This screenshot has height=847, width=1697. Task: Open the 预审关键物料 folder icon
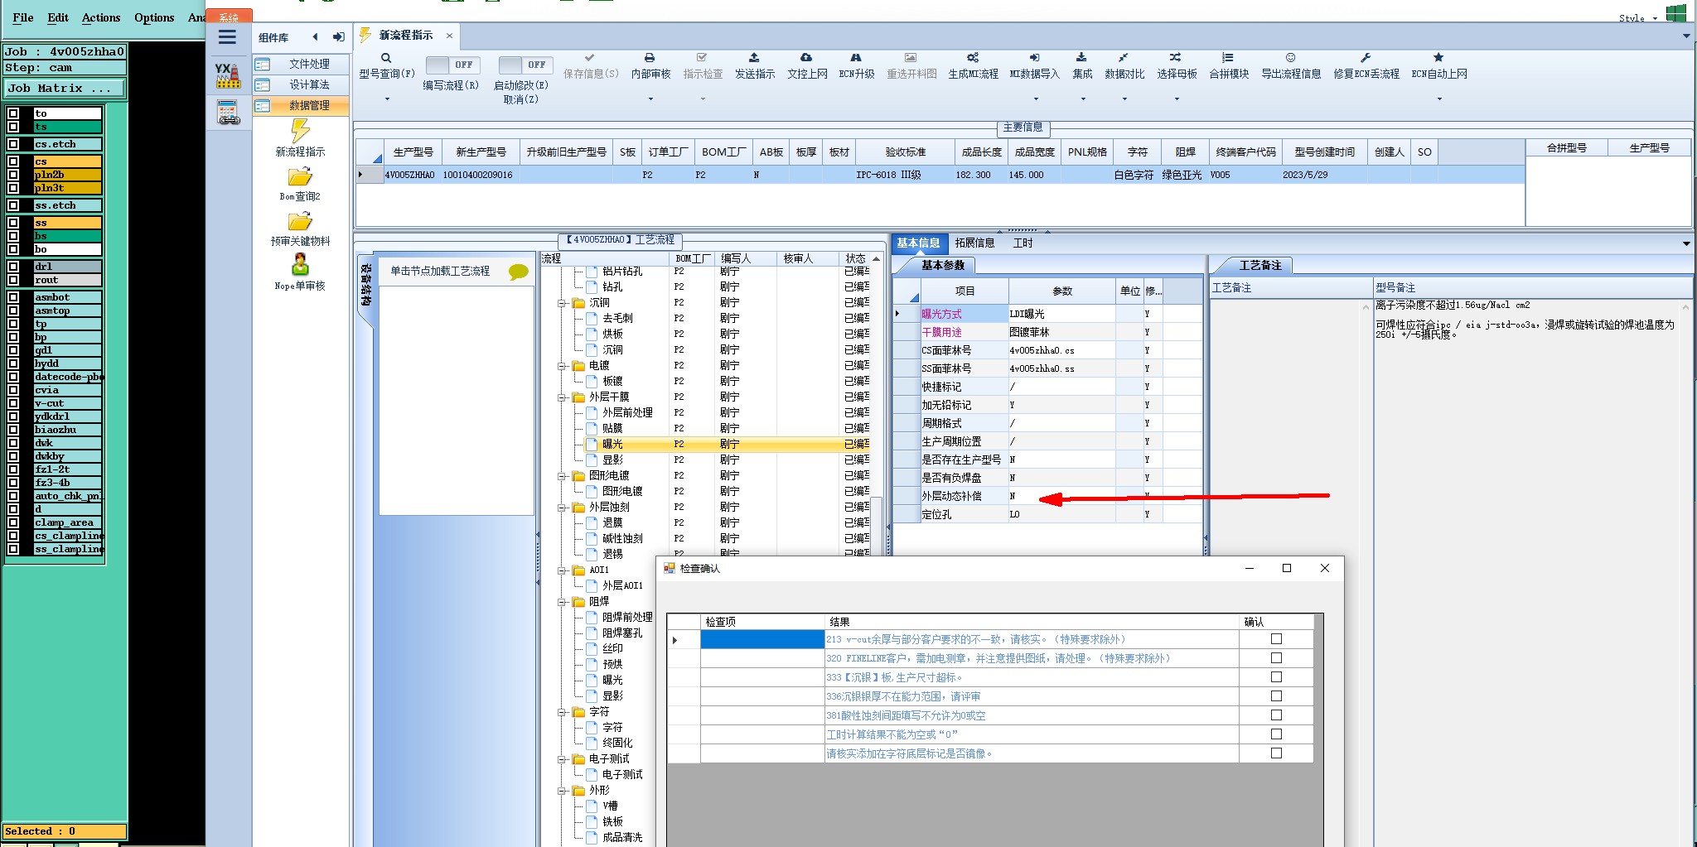pos(300,222)
